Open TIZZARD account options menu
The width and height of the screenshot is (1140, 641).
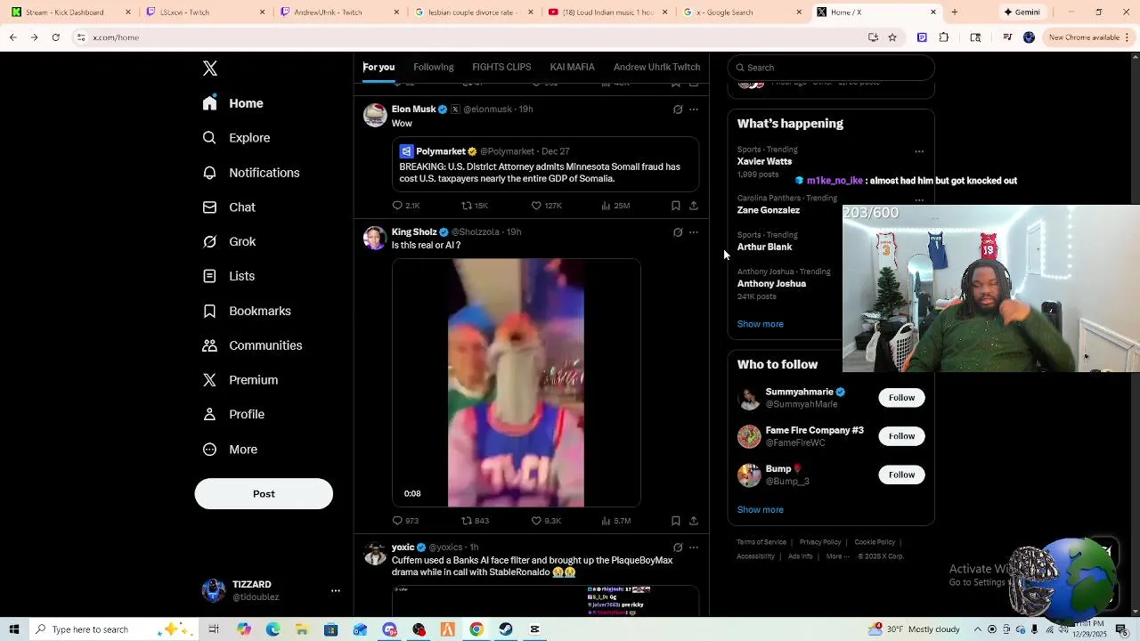pos(336,590)
